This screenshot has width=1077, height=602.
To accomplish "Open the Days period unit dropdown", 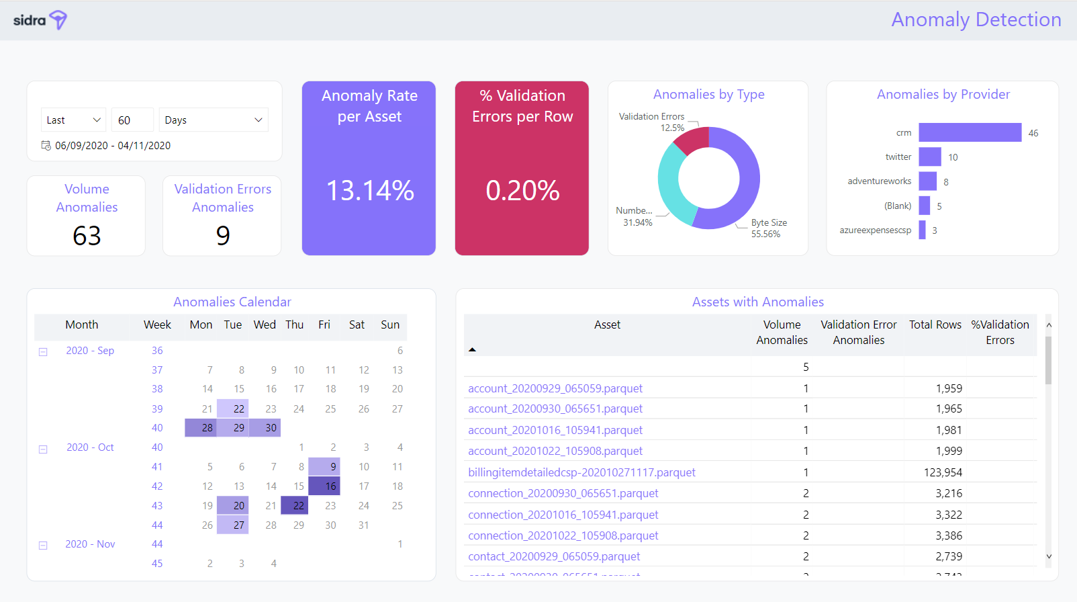I will pos(213,120).
